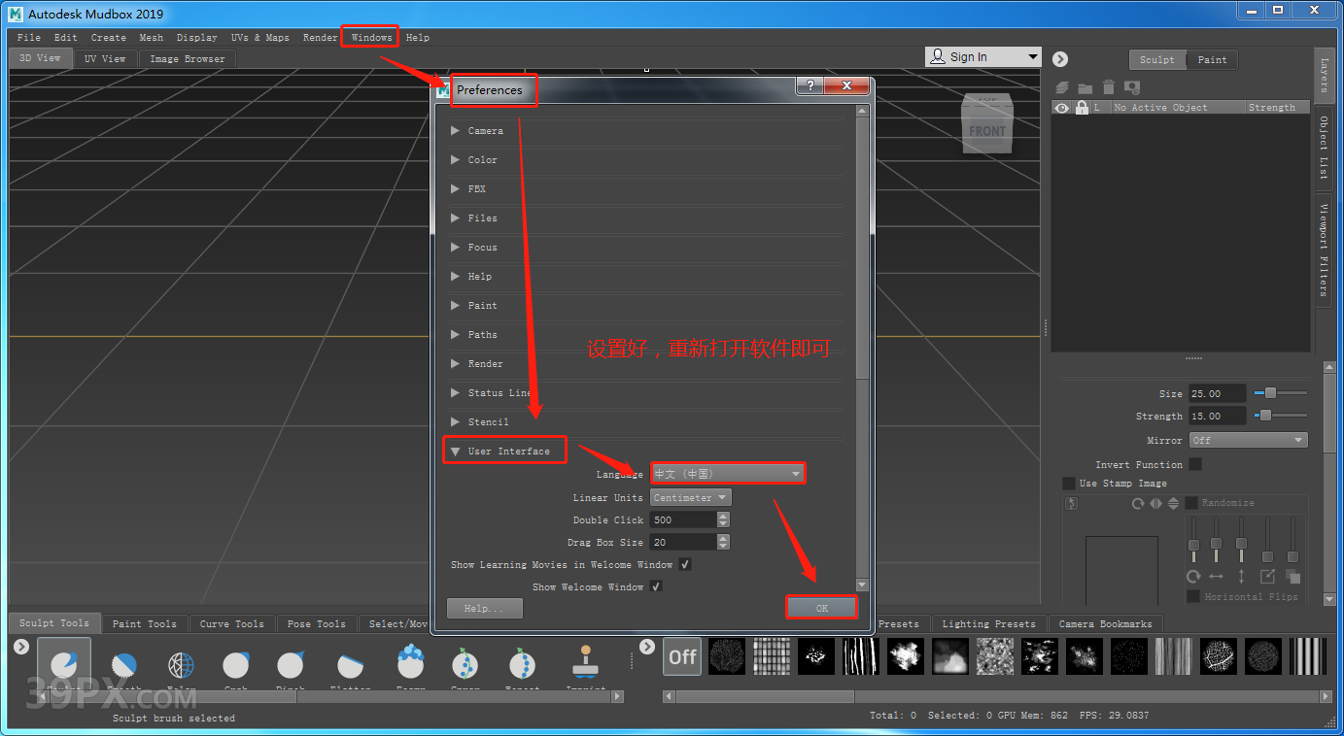Switch to the Paint Tools tab
The width and height of the screenshot is (1344, 736).
click(x=144, y=623)
